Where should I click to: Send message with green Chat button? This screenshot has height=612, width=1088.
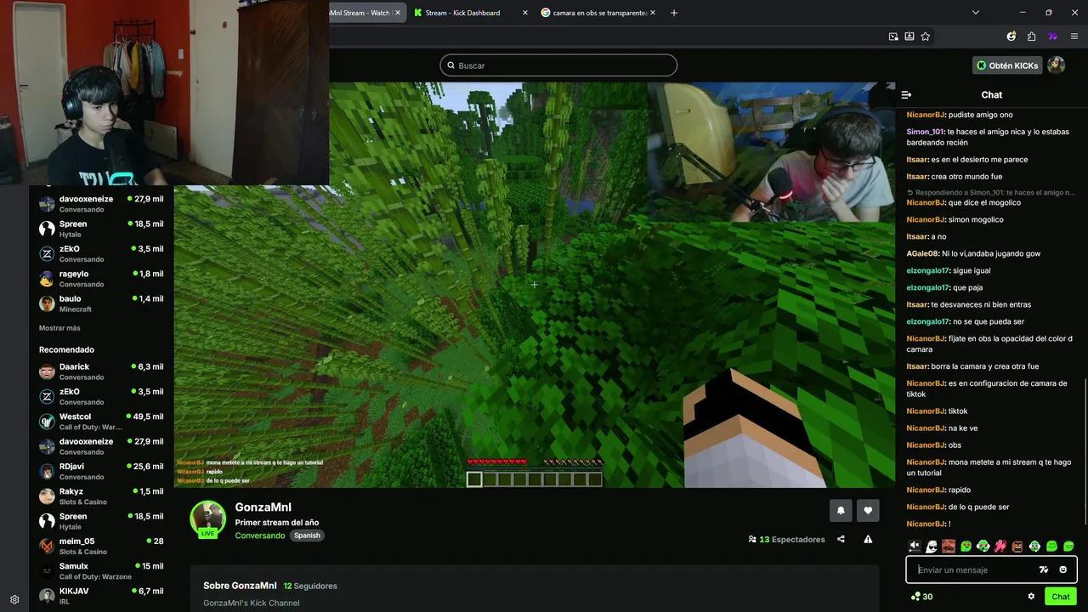pyautogui.click(x=1060, y=597)
